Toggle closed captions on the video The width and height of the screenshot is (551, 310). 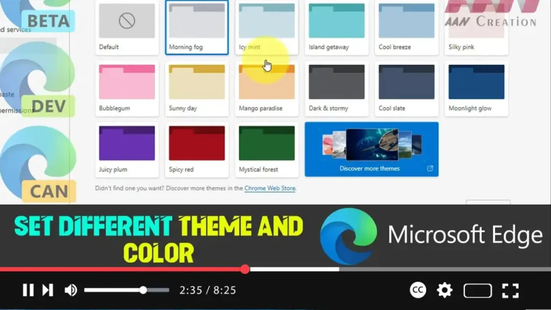[x=418, y=291]
